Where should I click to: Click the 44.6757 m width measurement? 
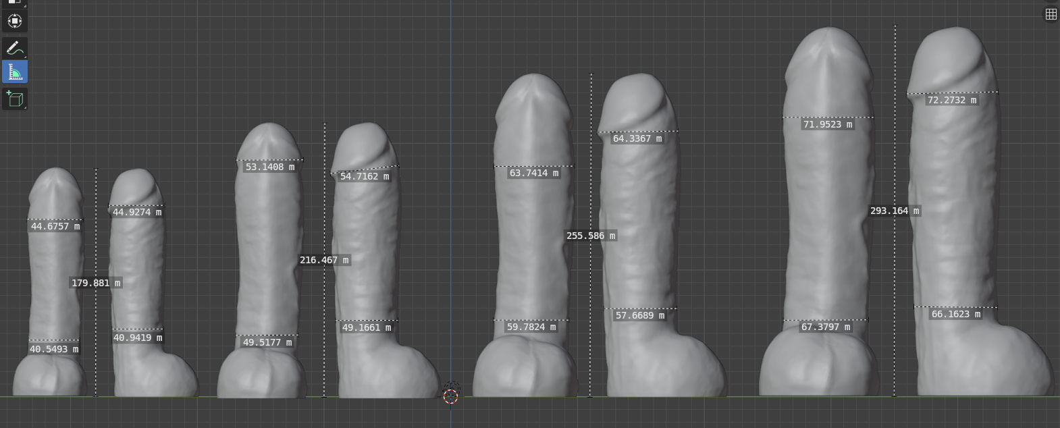coord(55,226)
